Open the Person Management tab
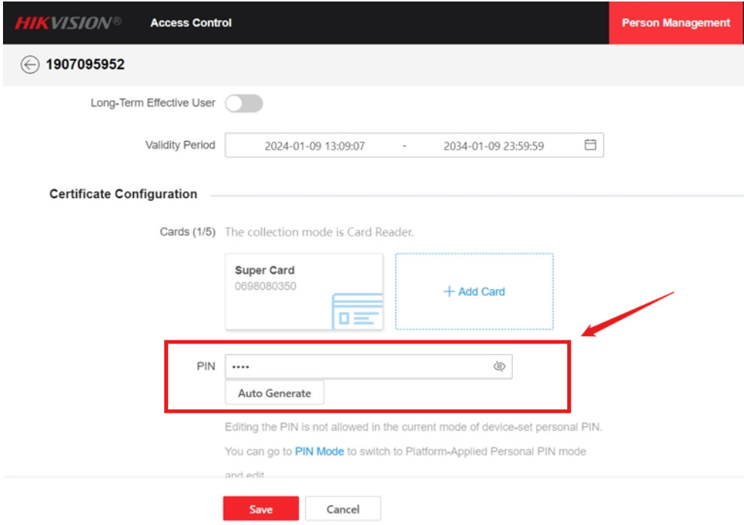 (x=675, y=23)
